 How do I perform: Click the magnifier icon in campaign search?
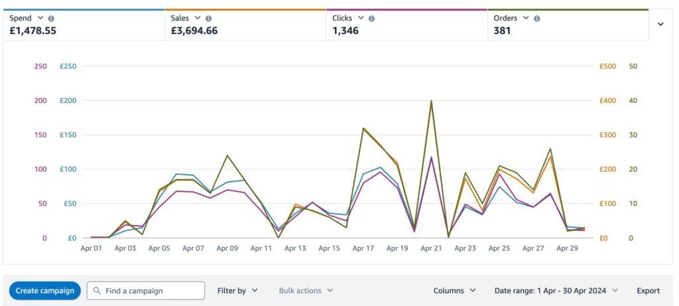pyautogui.click(x=97, y=291)
